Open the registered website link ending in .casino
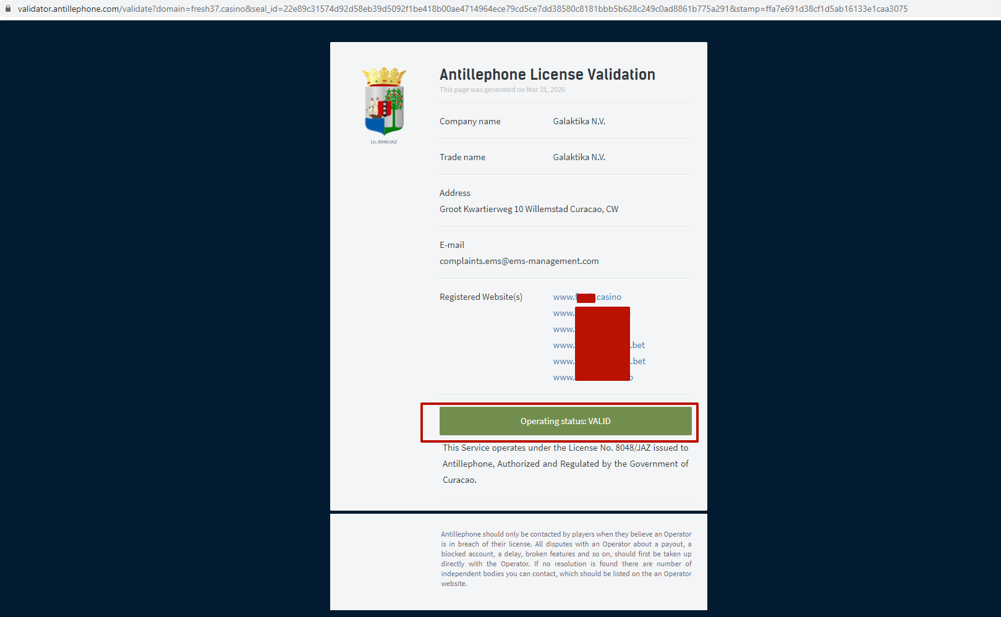 click(587, 297)
